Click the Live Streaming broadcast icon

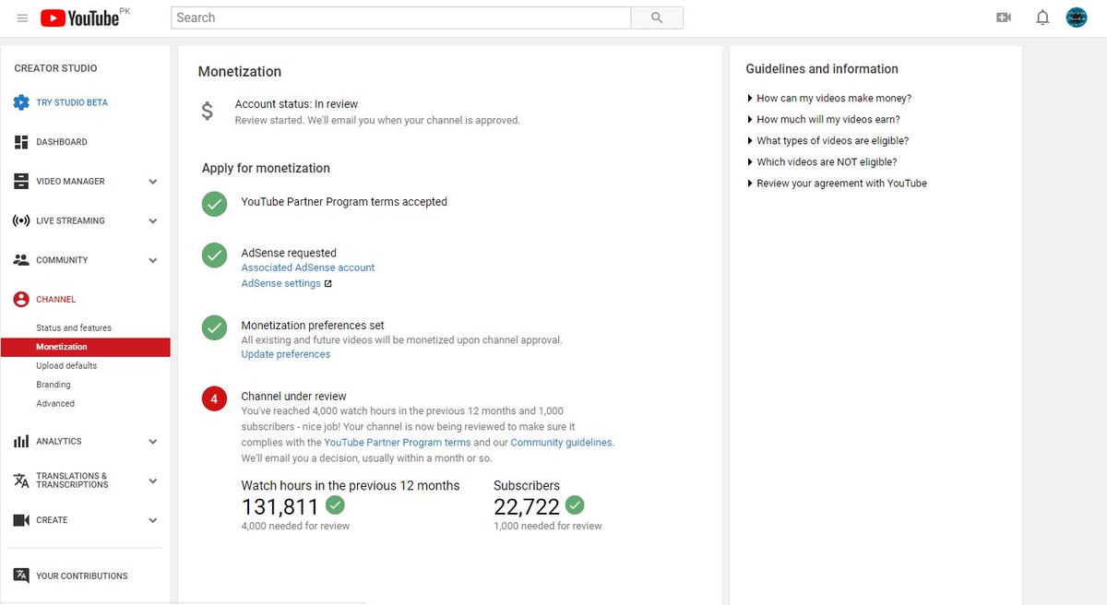21,221
